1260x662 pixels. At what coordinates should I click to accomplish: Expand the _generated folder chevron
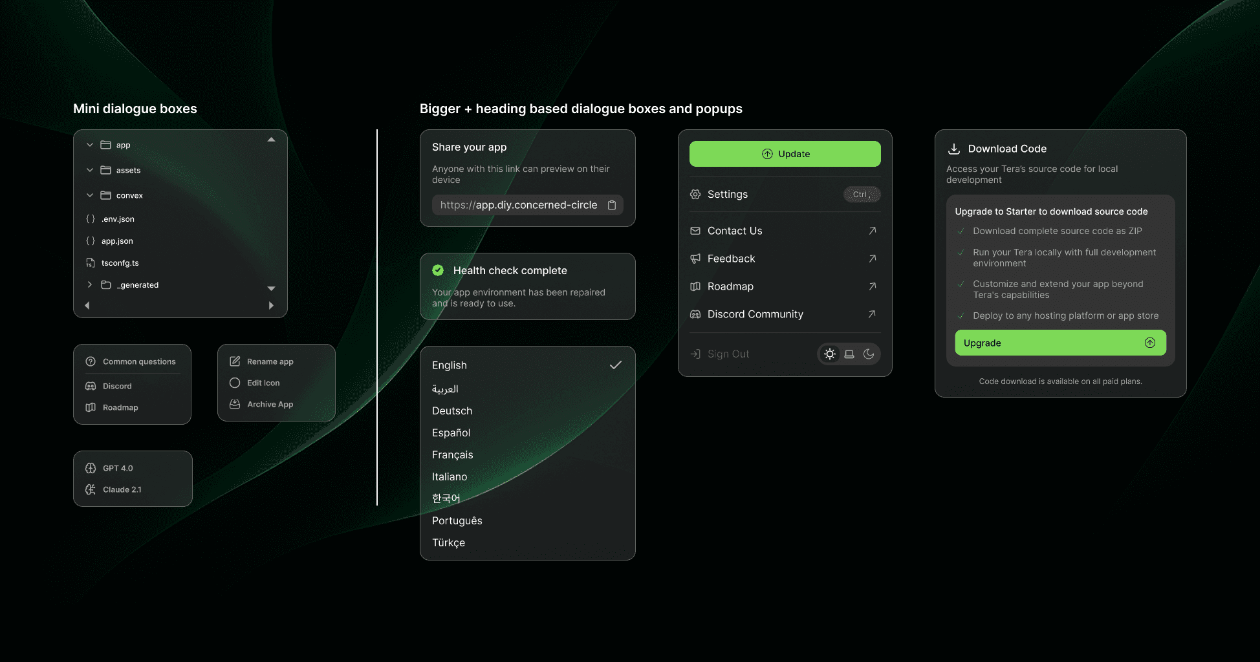[x=90, y=284]
